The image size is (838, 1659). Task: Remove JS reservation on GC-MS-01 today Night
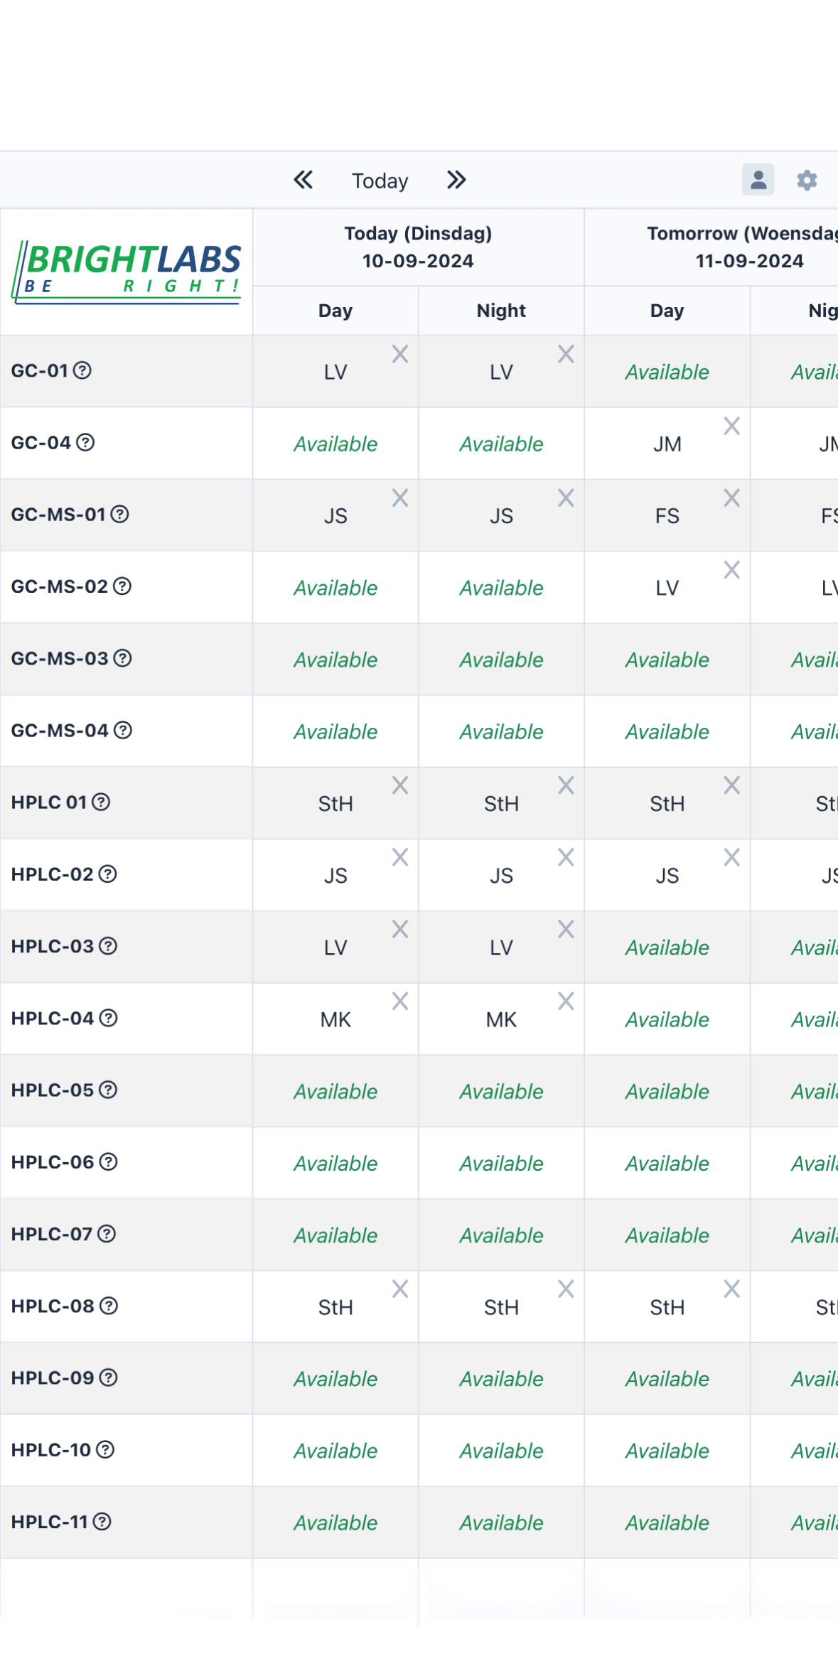coord(566,498)
